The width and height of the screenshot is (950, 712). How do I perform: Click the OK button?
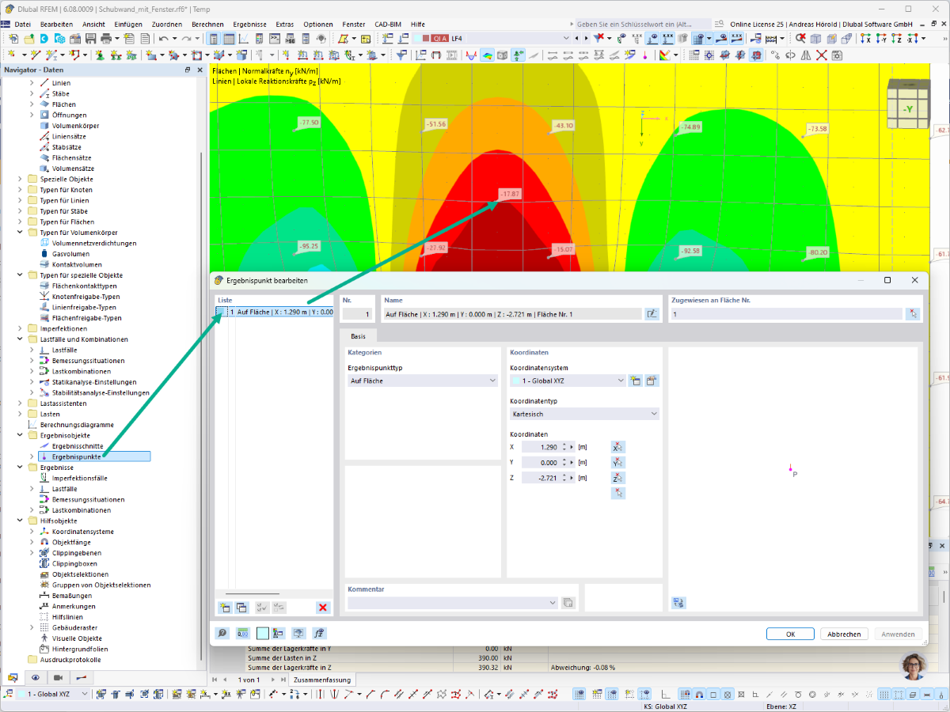(x=790, y=634)
